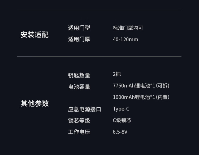Click the 6.5-8V voltage value
199x155 pixels.
click(120, 132)
